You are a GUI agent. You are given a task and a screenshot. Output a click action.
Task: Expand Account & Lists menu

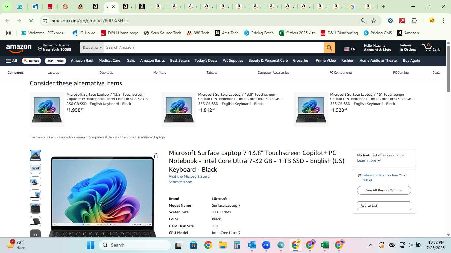pos(377,48)
